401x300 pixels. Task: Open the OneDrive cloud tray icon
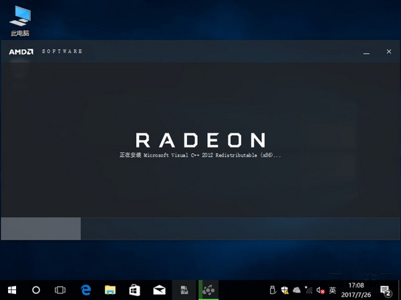click(297, 290)
